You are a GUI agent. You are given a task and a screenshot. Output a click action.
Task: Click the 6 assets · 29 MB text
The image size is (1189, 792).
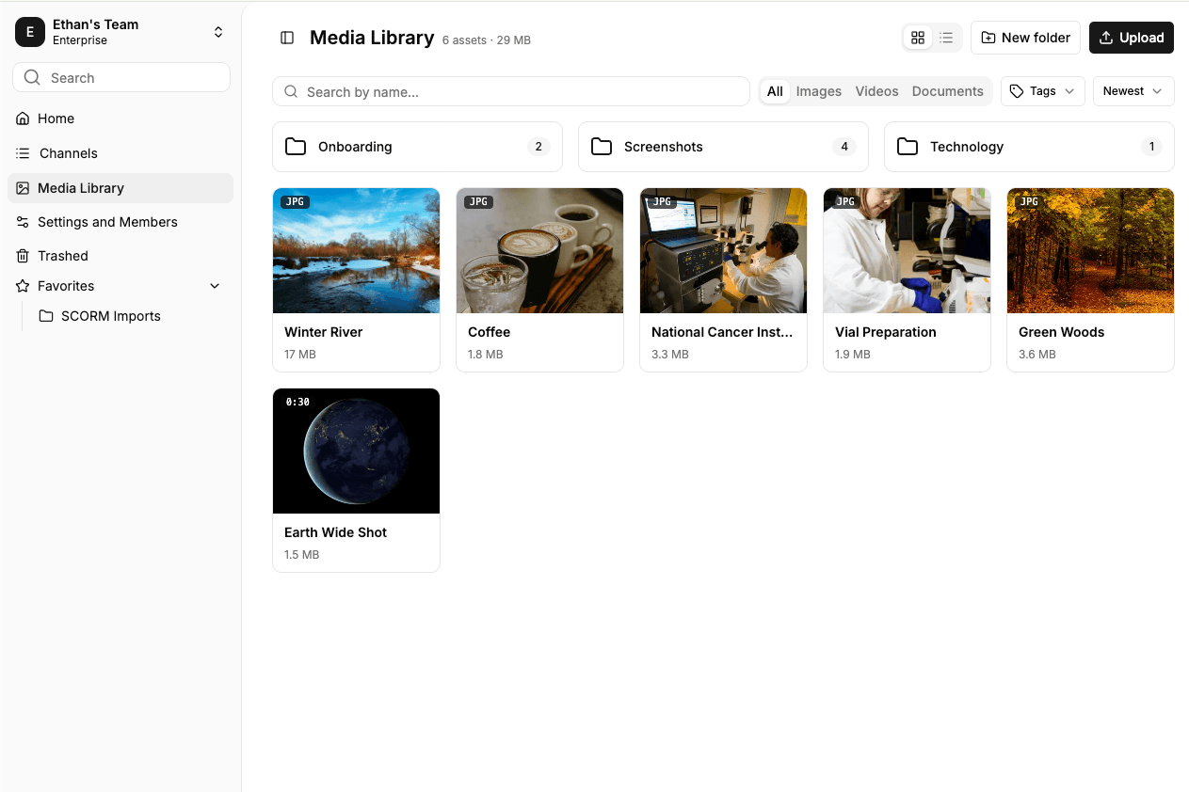pos(487,40)
